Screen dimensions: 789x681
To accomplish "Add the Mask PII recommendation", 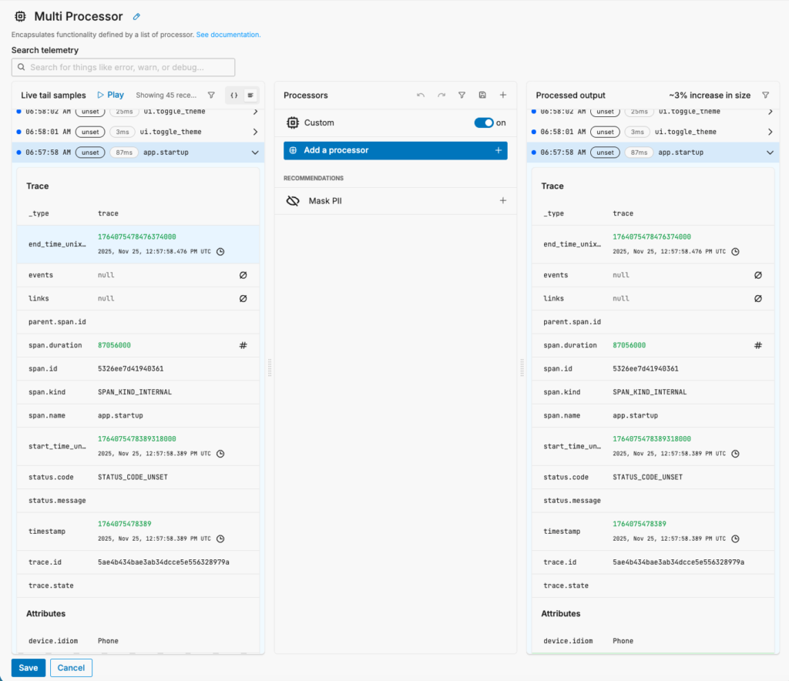I will point(503,201).
